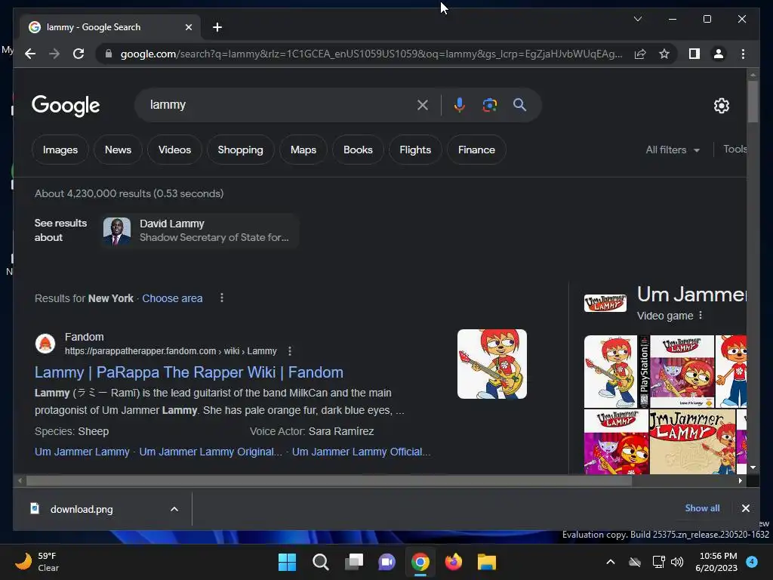Open three-dot menu beside Fandom result URL
The width and height of the screenshot is (773, 580).
290,351
